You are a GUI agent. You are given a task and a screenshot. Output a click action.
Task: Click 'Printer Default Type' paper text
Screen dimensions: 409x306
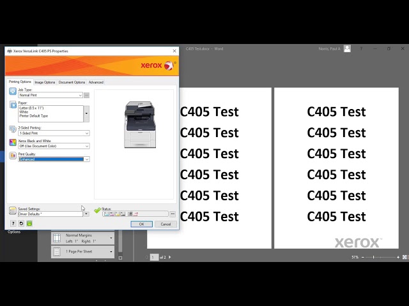tap(33, 116)
